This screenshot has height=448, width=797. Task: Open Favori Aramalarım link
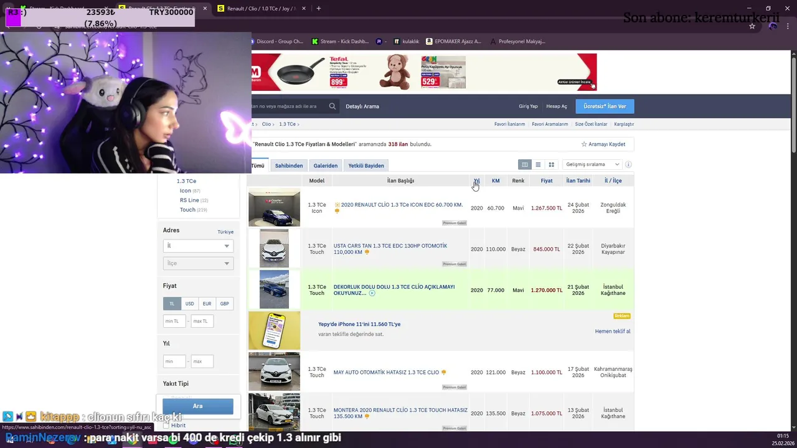[550, 124]
